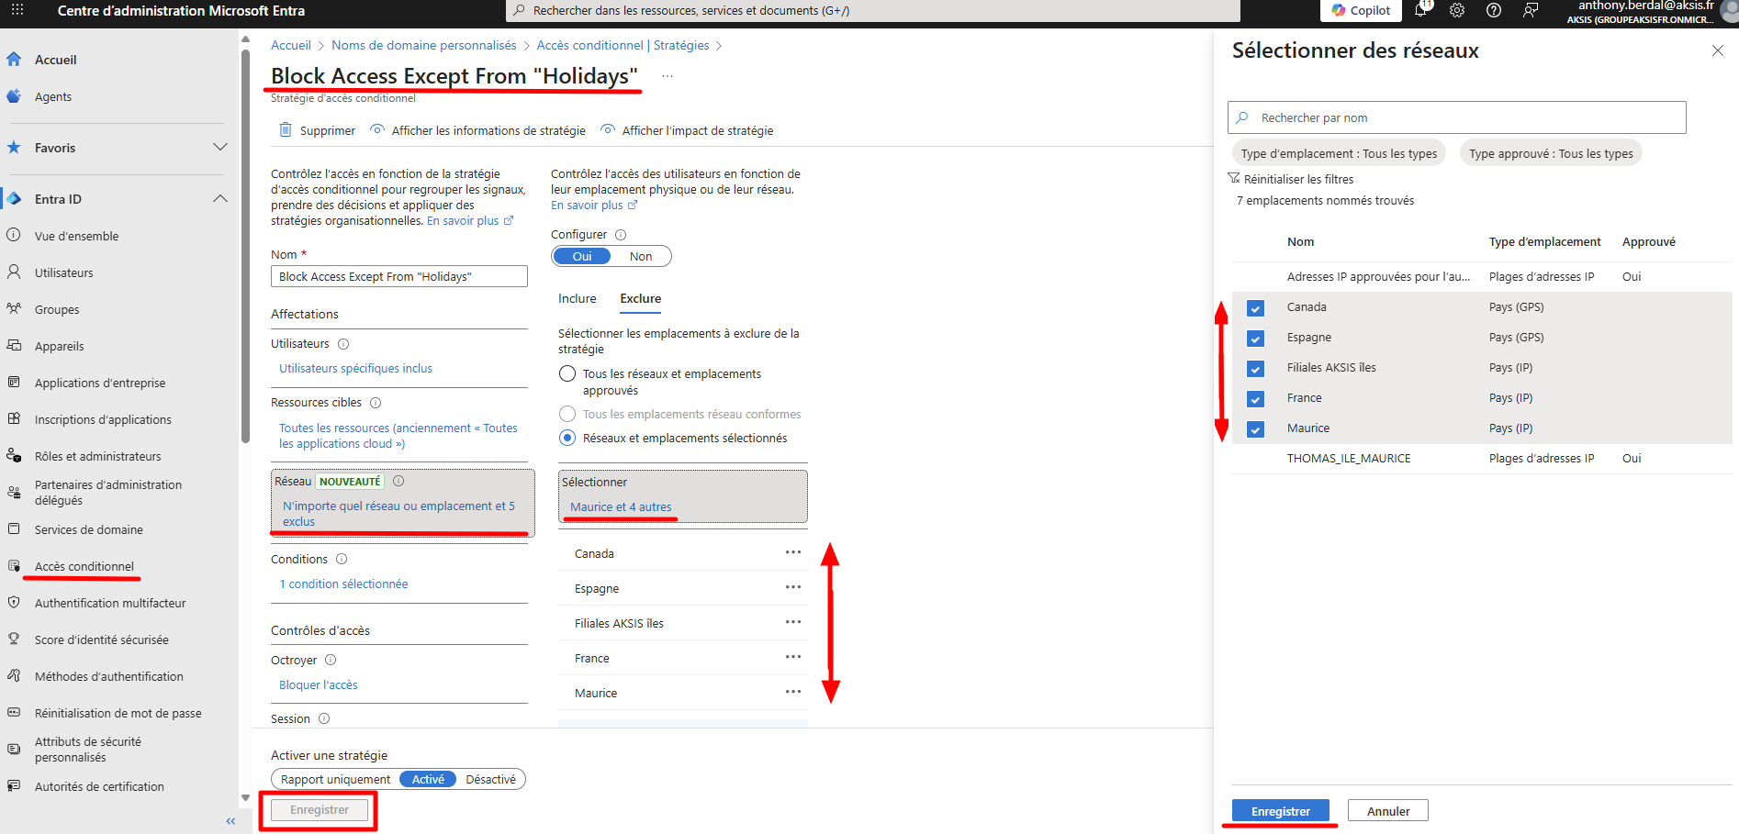The width and height of the screenshot is (1739, 834).
Task: Open the ellipsis menu for Filiales AKSIS îles
Action: click(x=793, y=622)
